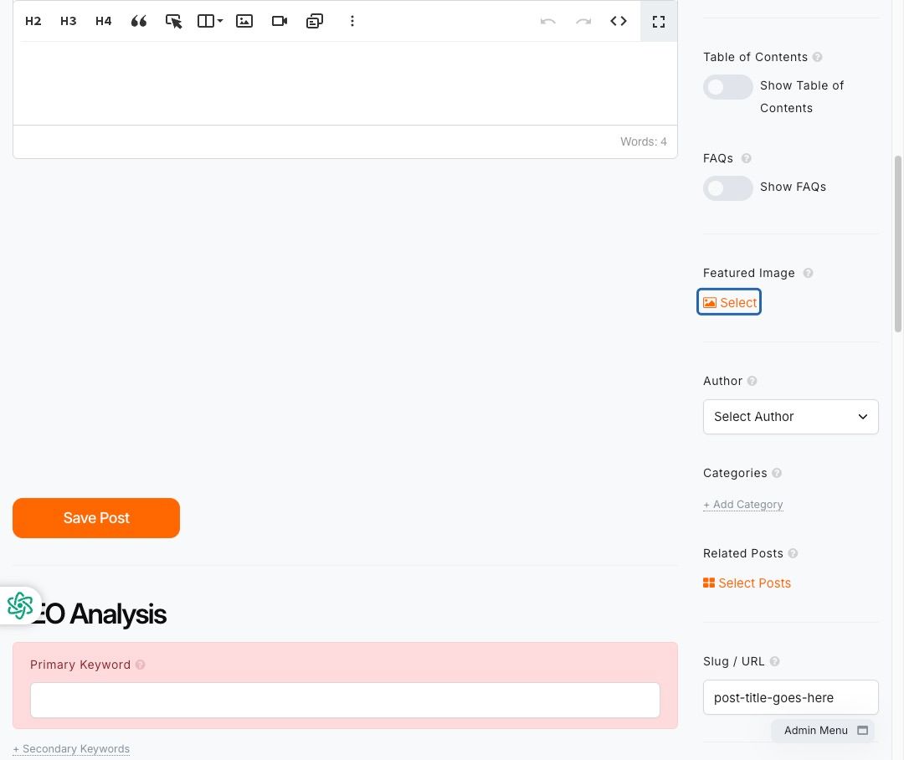Save the post
Viewport: 904px width, 760px height.
point(96,518)
